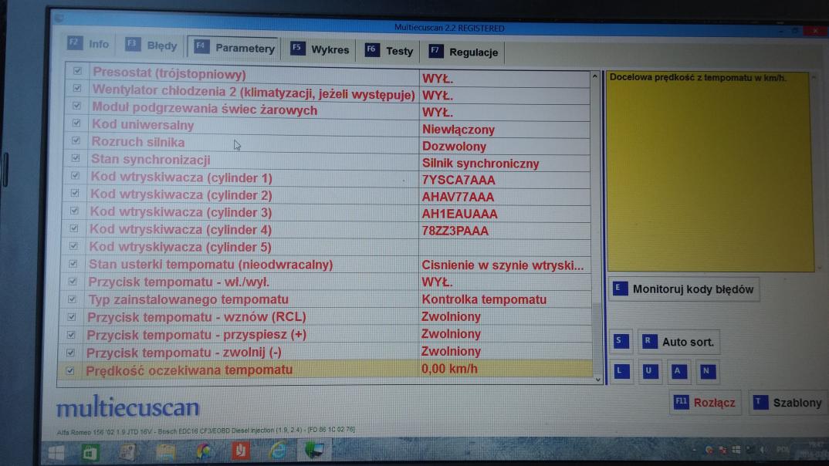Launch Chrome from the taskbar
829x466 pixels.
click(x=204, y=452)
